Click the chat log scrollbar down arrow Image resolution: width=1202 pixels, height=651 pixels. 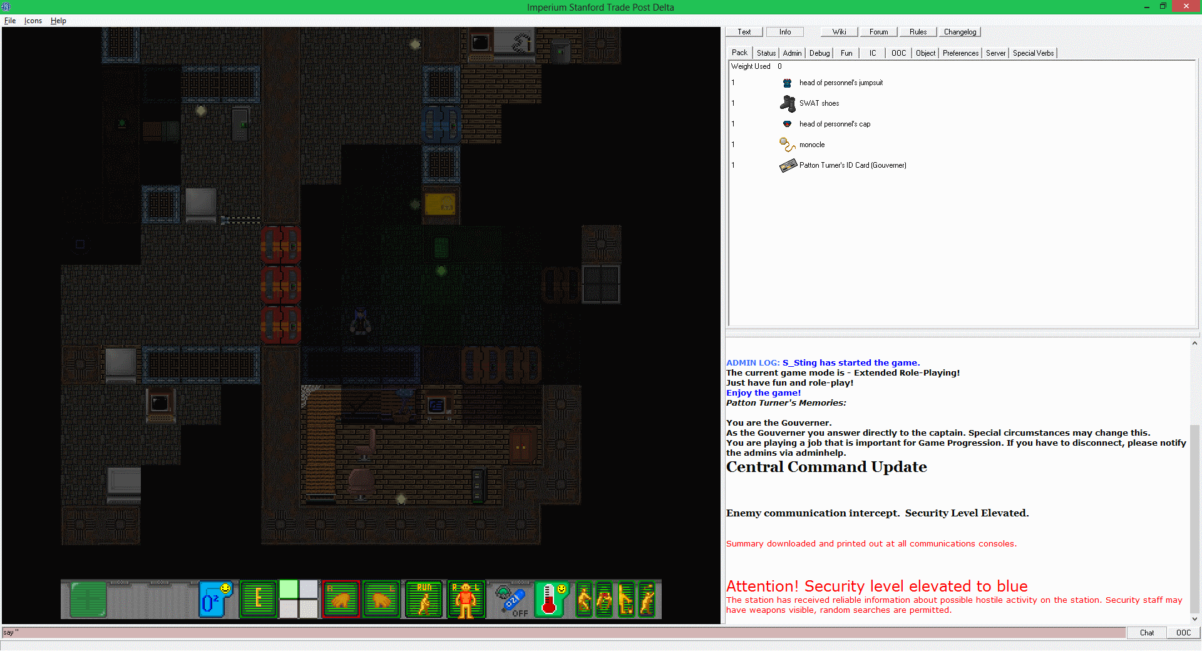[x=1194, y=618]
